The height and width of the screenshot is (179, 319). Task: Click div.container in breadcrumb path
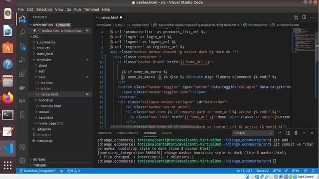pos(258,25)
